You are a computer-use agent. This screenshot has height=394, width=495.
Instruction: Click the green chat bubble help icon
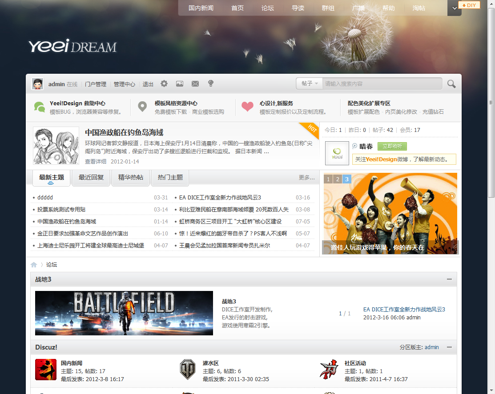[x=40, y=107]
